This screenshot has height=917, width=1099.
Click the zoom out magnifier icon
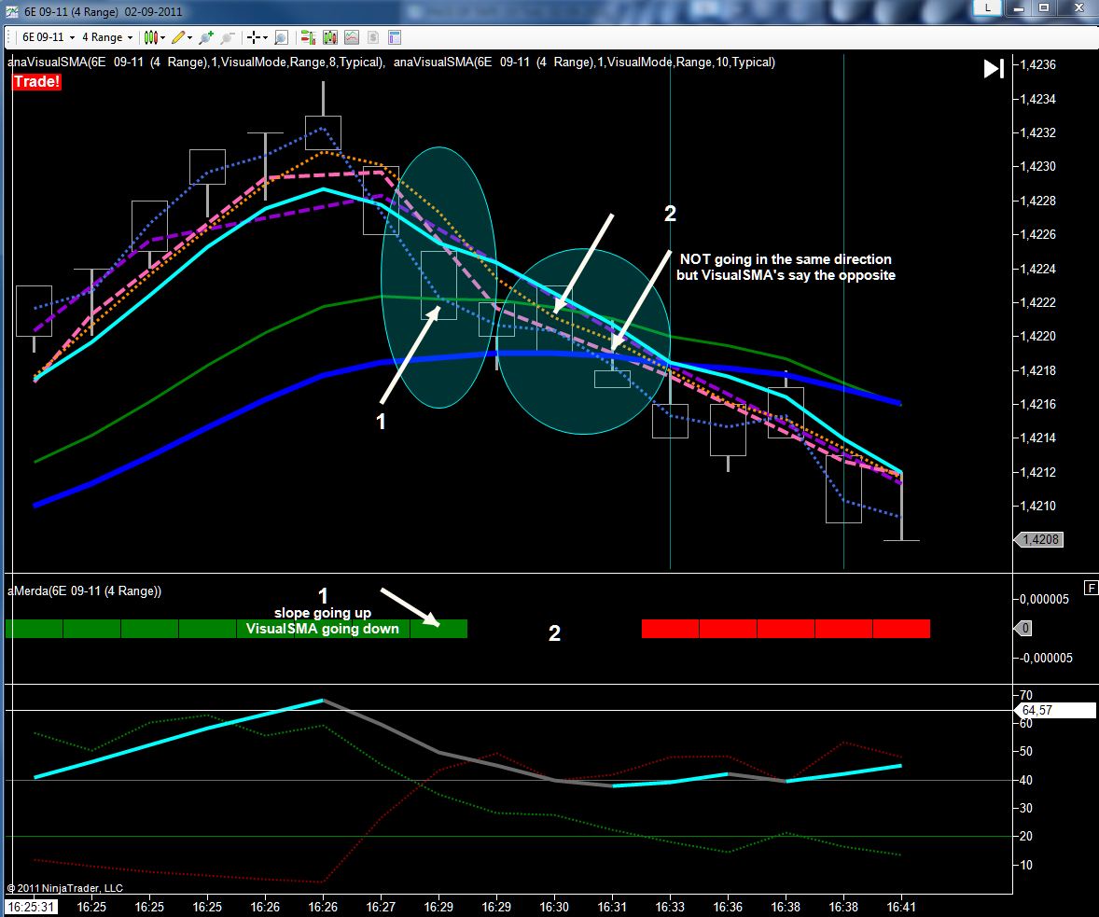[x=228, y=37]
